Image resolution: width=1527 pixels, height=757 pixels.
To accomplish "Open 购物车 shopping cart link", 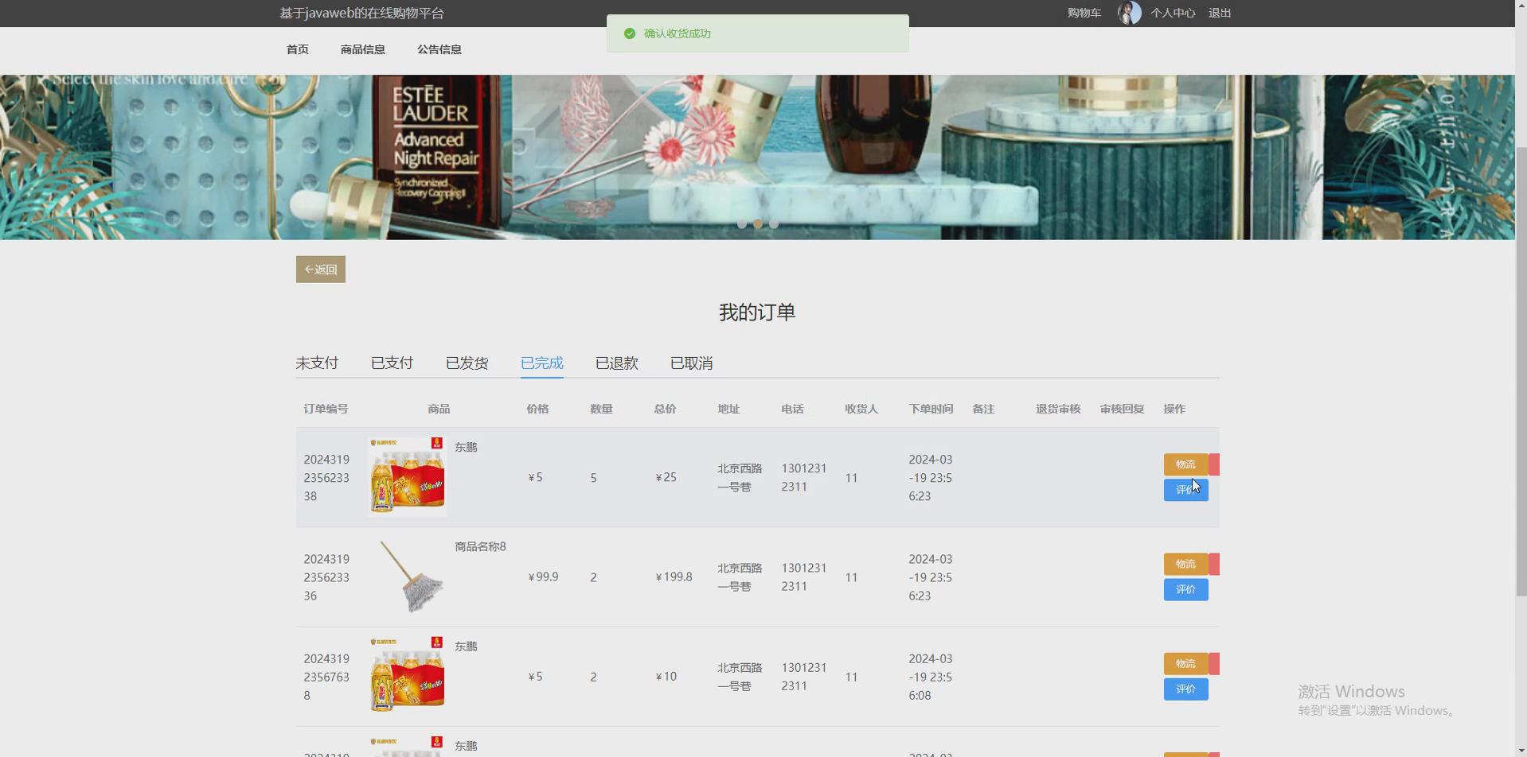I will pos(1084,13).
